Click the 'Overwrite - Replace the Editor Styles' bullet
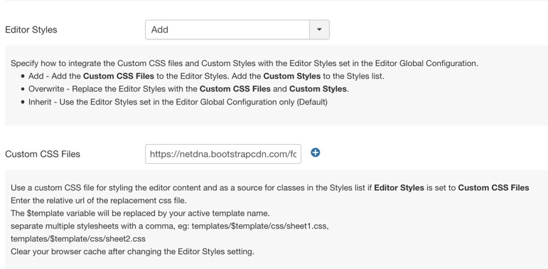The image size is (548, 269). pyautogui.click(x=189, y=89)
